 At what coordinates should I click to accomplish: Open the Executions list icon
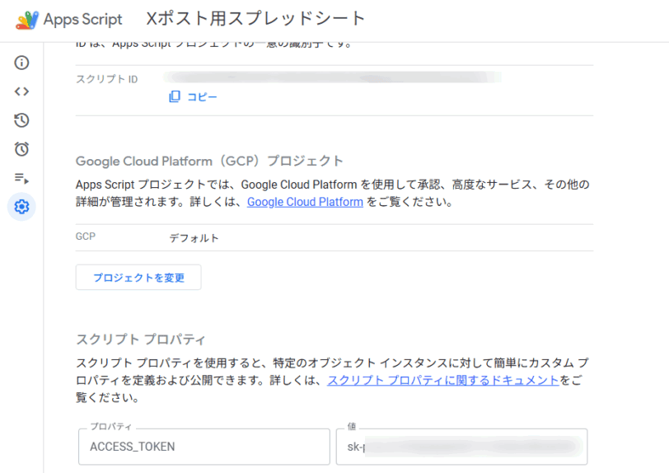pyautogui.click(x=21, y=178)
